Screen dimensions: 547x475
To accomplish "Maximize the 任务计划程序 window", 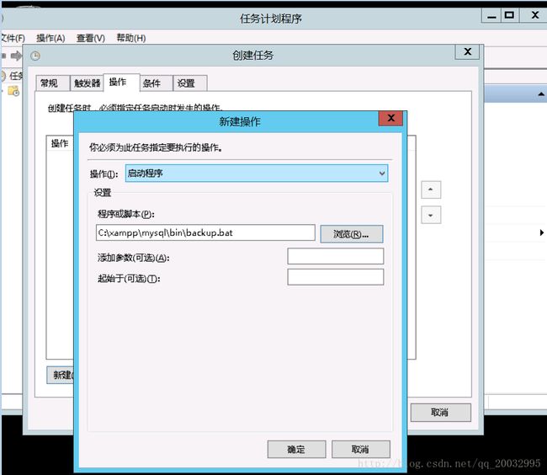I will [x=509, y=15].
